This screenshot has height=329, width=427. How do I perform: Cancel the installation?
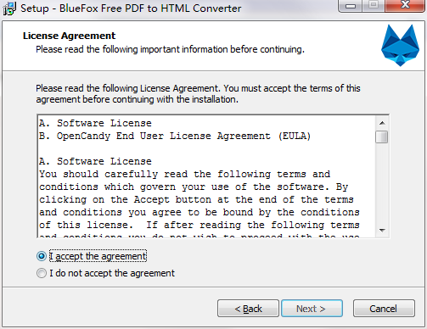tap(384, 309)
